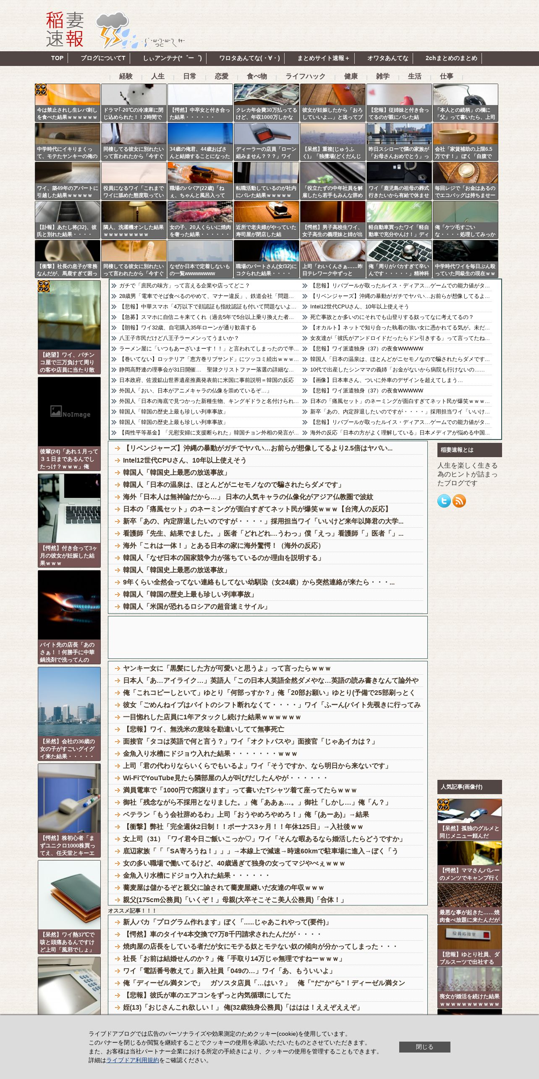Open headline 【朗報】ワイ32歳、自宅購入35年ローン
Image resolution: width=539 pixels, height=1079 pixels.
point(188,328)
